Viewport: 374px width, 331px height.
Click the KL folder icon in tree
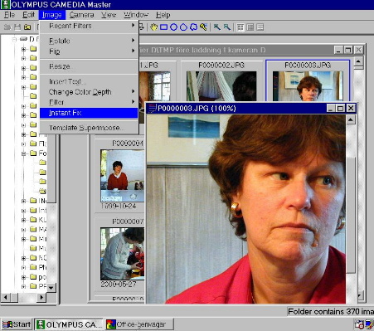[x=33, y=220]
